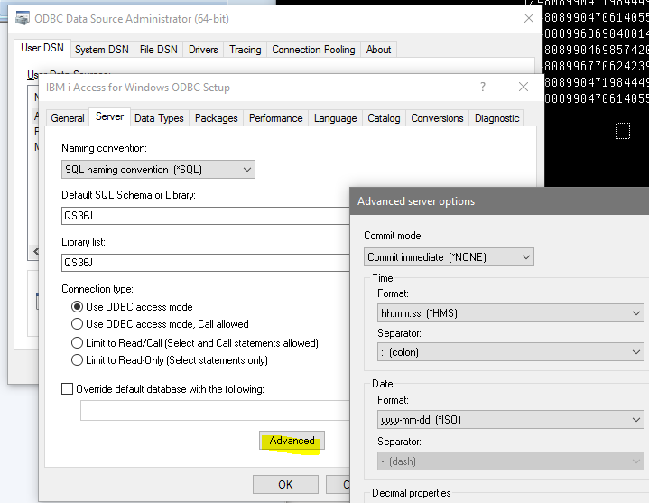Choose Limit to Read/Call option
The height and width of the screenshot is (503, 649).
(78, 343)
